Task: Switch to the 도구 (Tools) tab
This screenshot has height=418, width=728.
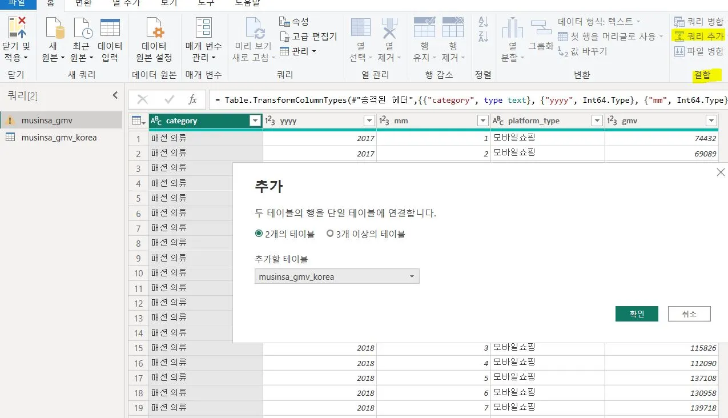Action: pos(206,3)
